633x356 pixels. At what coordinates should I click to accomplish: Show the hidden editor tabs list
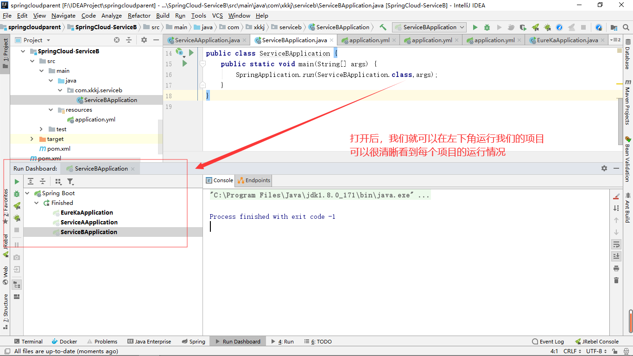tap(615, 40)
